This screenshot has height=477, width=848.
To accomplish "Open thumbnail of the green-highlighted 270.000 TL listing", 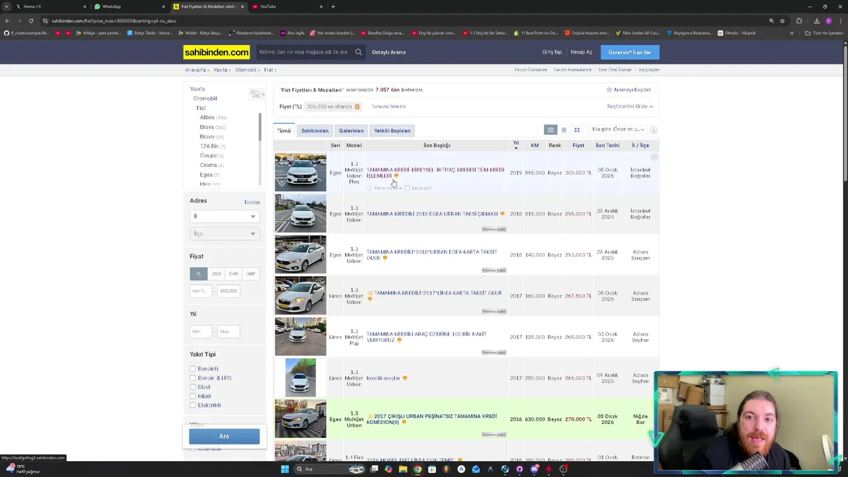I will (x=301, y=419).
